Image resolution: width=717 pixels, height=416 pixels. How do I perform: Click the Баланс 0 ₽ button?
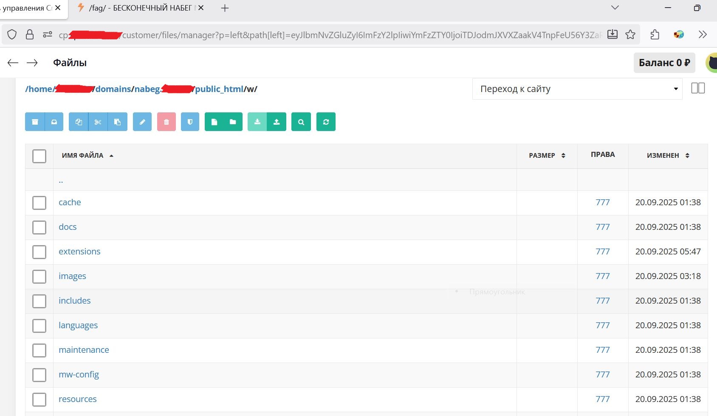tap(664, 63)
